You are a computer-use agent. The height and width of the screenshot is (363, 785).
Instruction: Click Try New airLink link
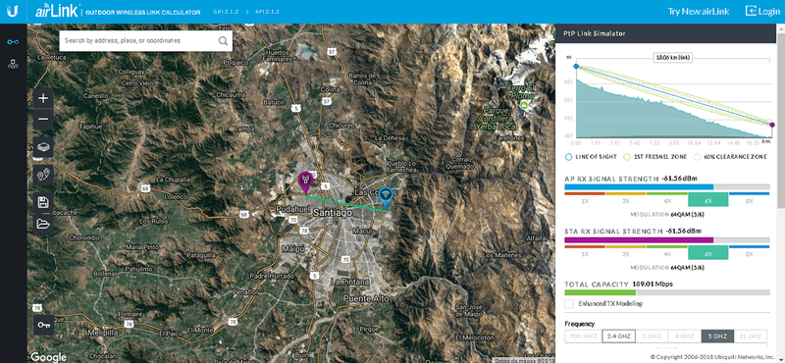point(699,11)
